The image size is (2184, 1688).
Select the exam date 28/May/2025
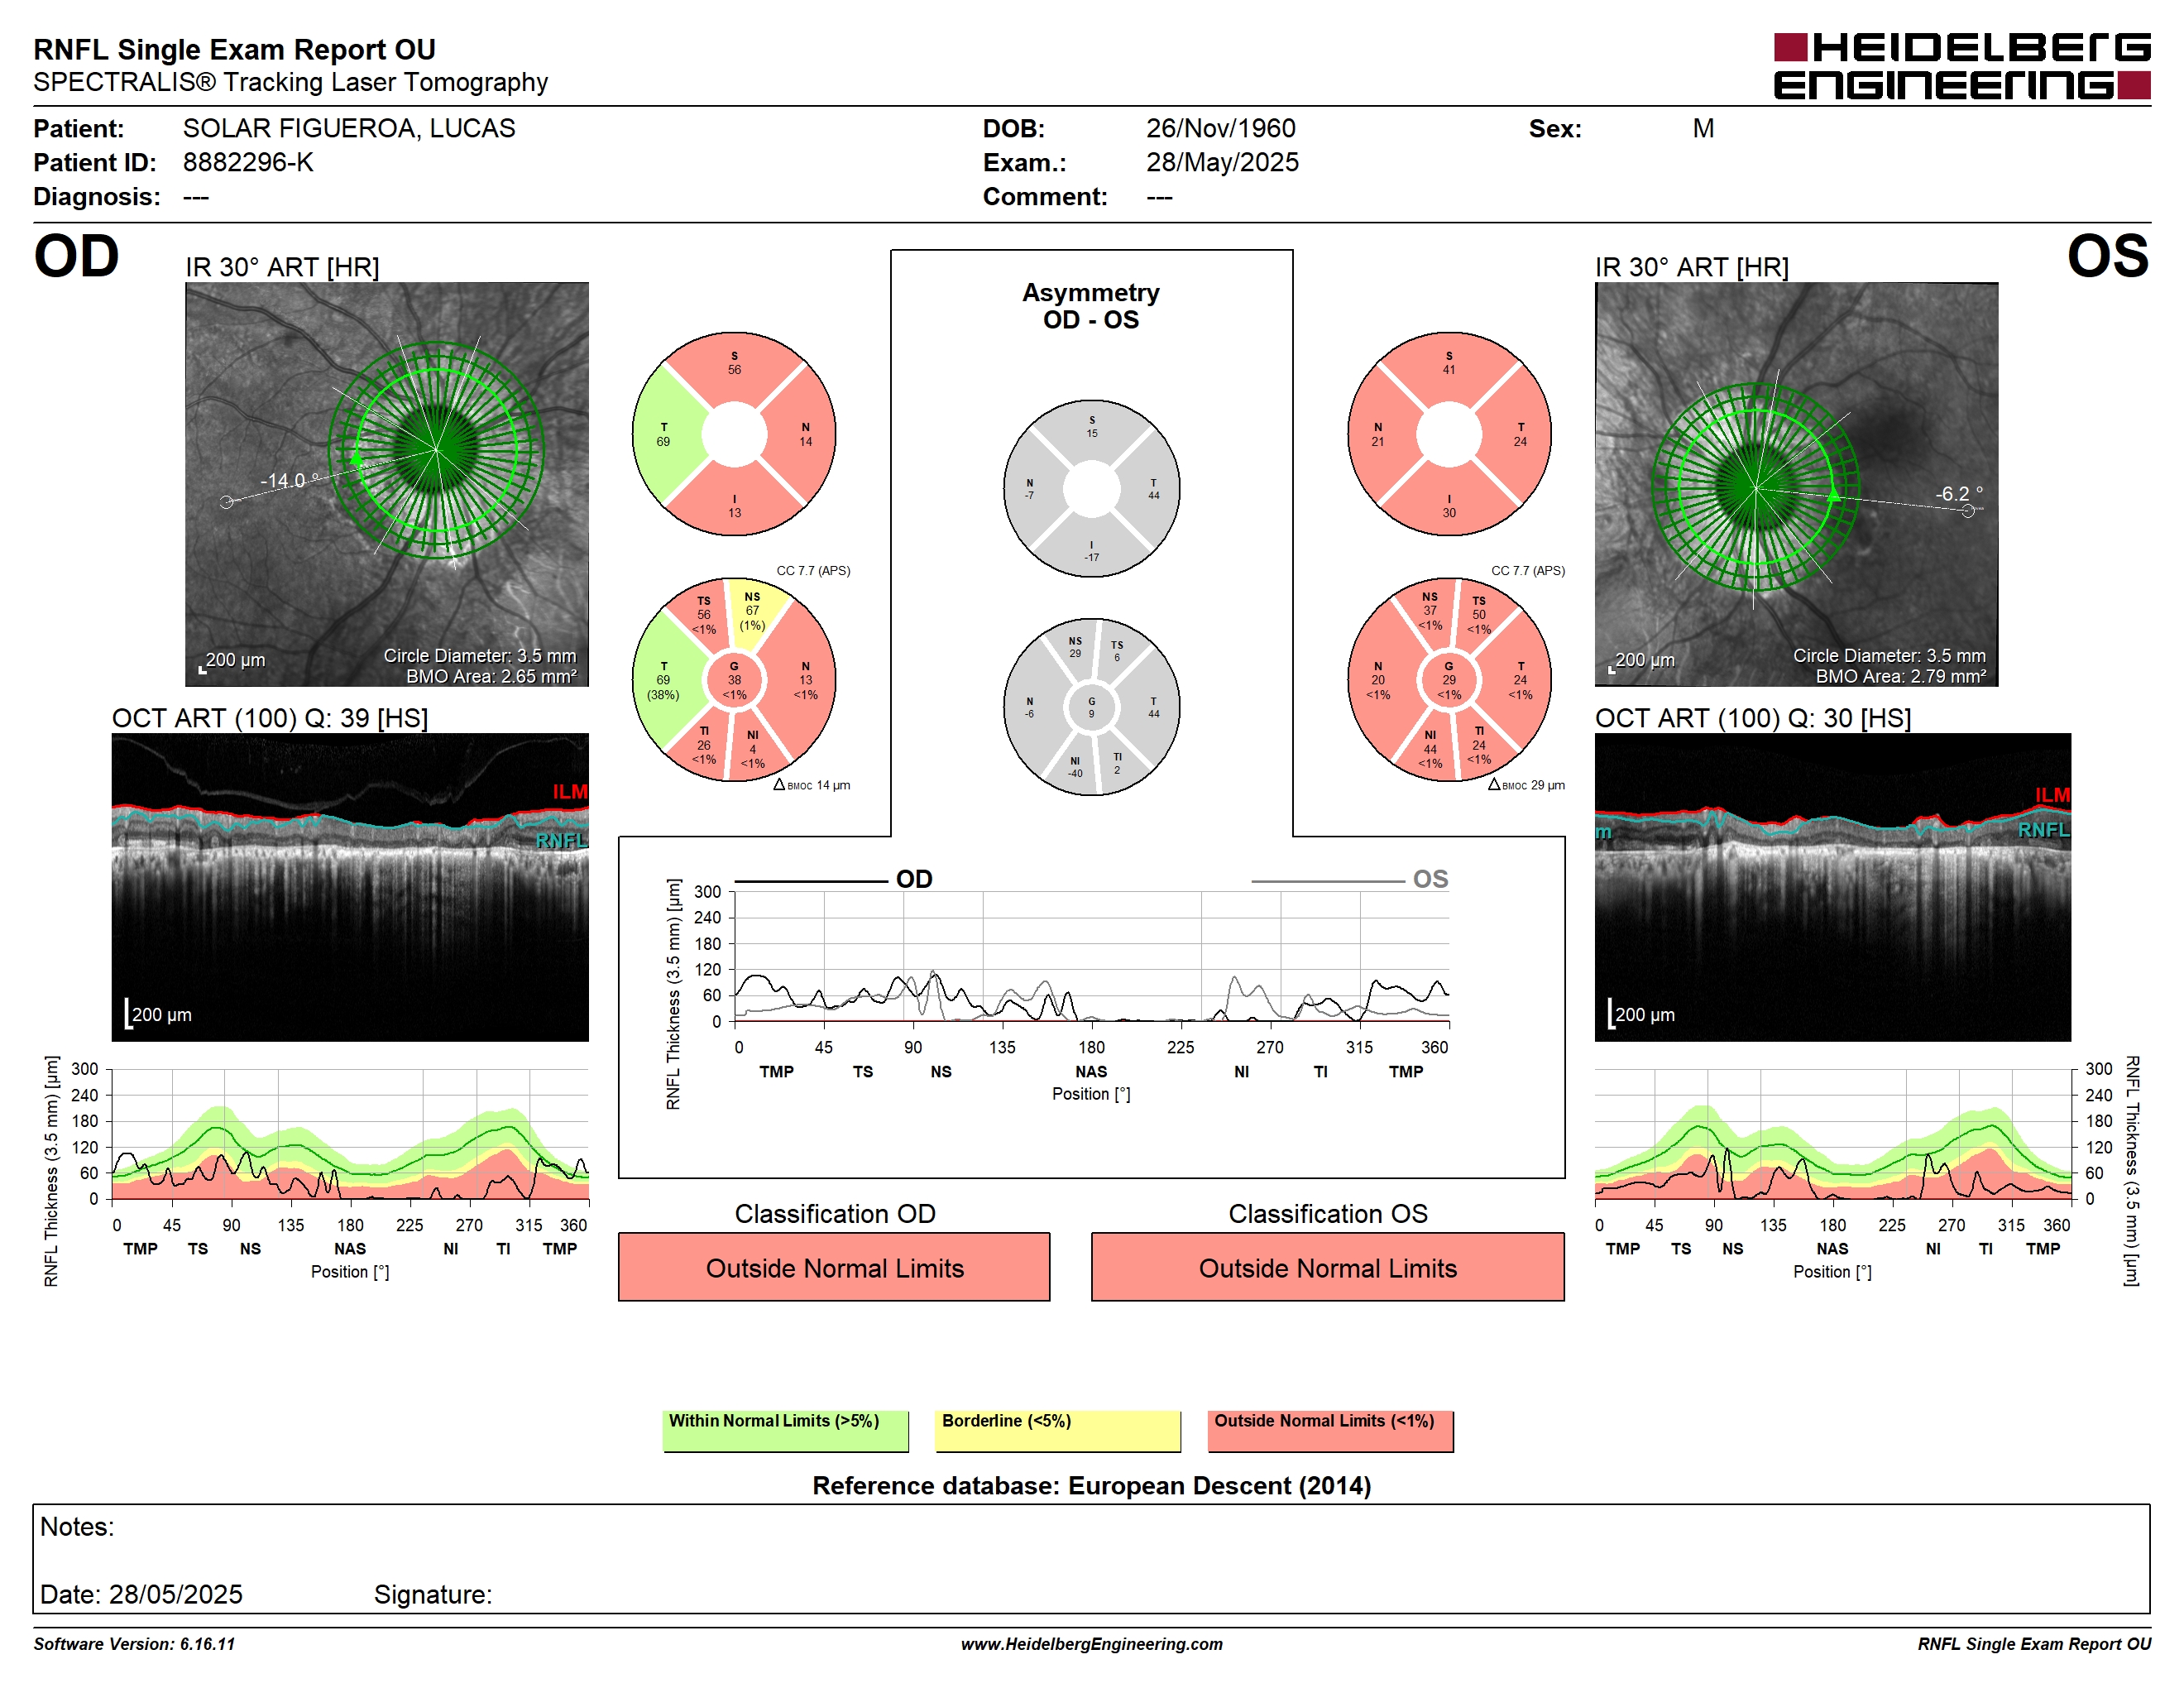(1222, 162)
